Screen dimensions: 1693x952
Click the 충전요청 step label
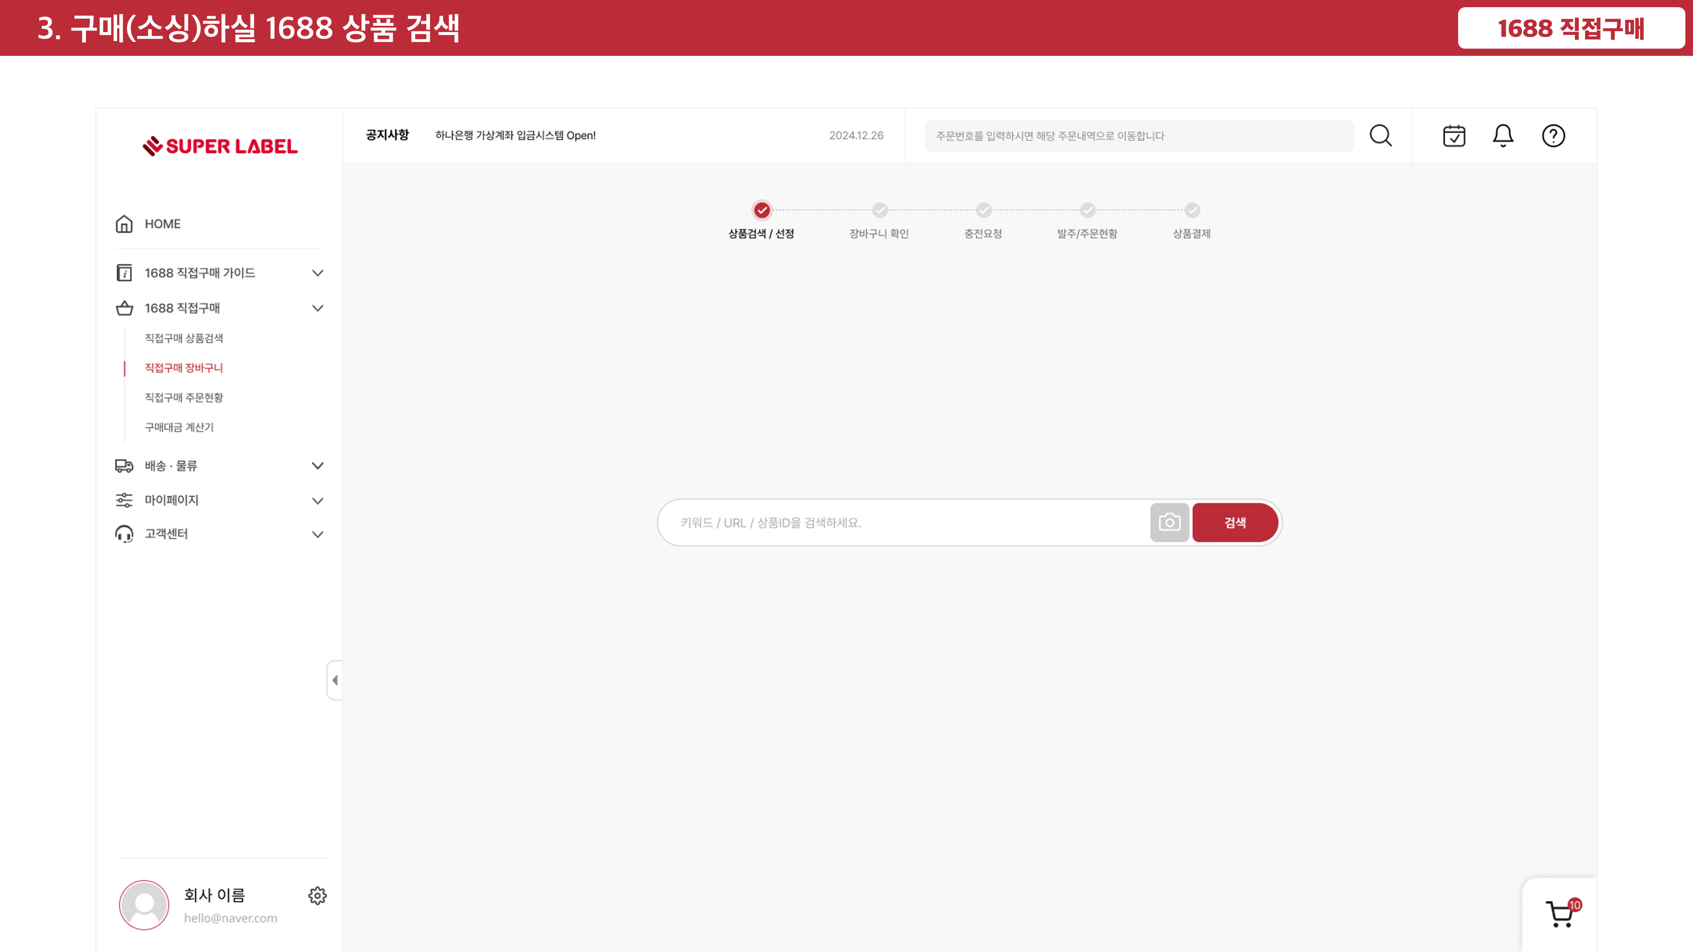click(983, 234)
